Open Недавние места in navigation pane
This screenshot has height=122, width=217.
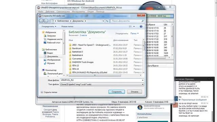(53, 39)
